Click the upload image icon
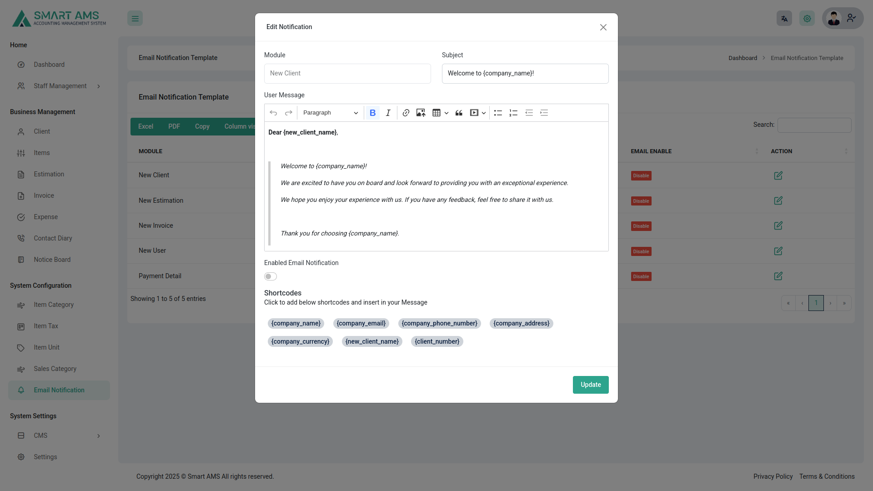Screen dimensions: 873x491 [421, 113]
